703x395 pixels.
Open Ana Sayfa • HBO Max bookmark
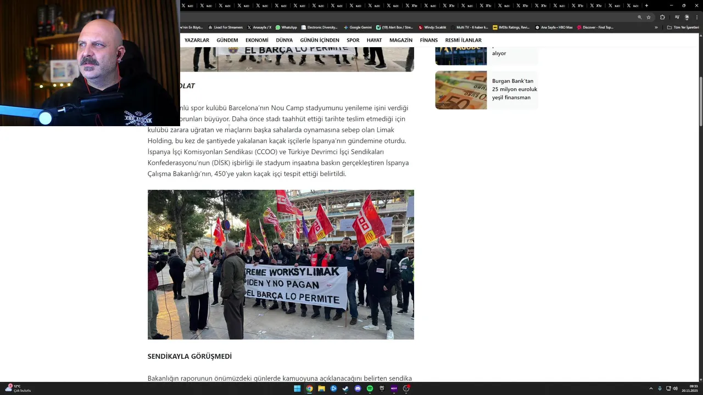[x=554, y=27]
